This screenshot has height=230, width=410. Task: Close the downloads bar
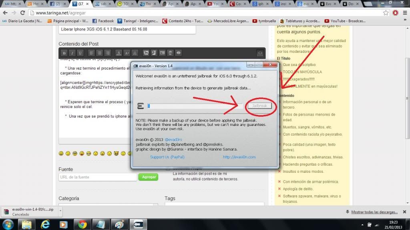(404, 212)
